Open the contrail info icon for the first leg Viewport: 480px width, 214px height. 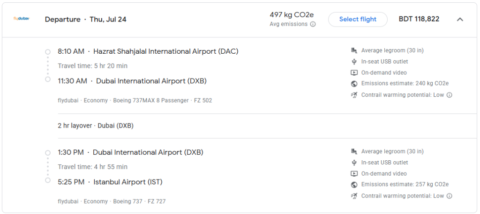pyautogui.click(x=449, y=95)
